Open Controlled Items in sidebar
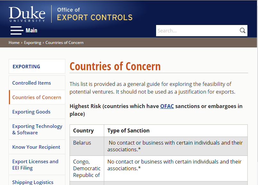Viewport: 258px width, 185px height. 32,83
